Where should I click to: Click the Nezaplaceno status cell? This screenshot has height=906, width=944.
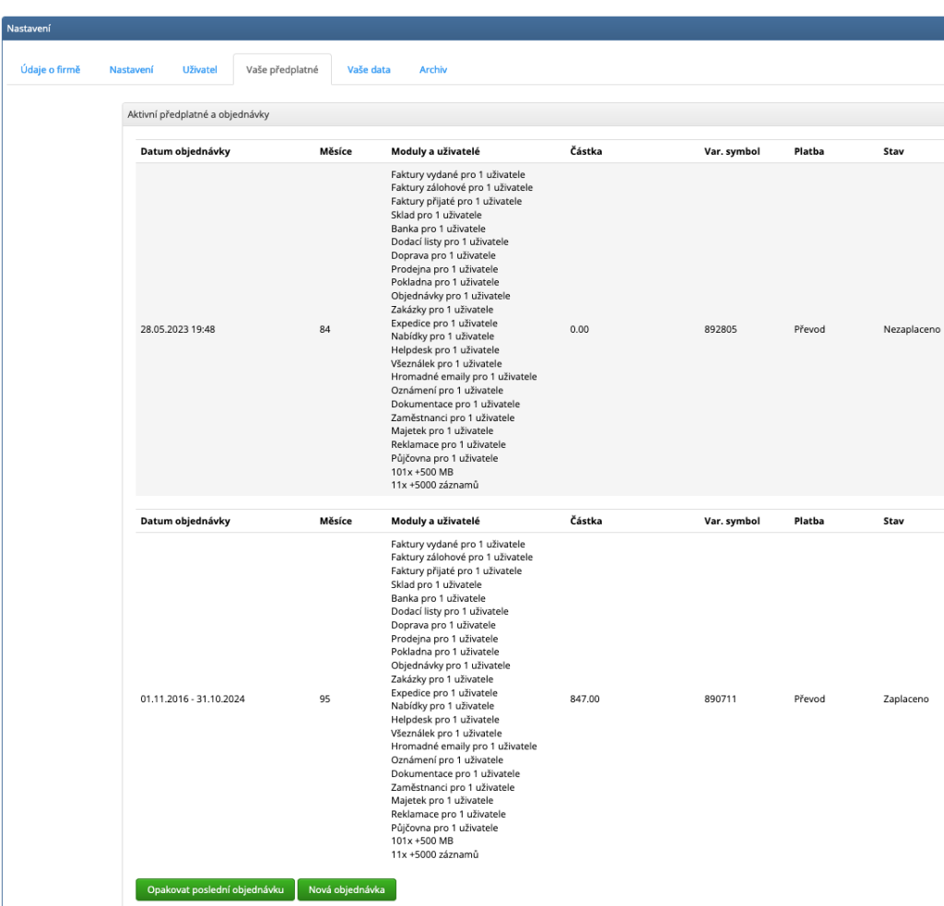(x=911, y=329)
